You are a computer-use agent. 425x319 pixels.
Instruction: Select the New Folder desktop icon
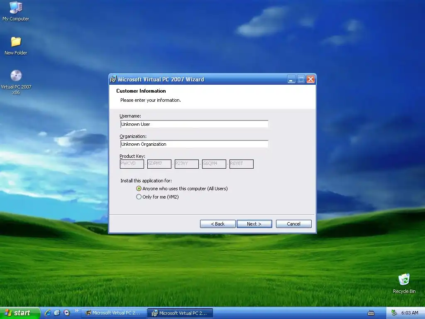point(16,46)
